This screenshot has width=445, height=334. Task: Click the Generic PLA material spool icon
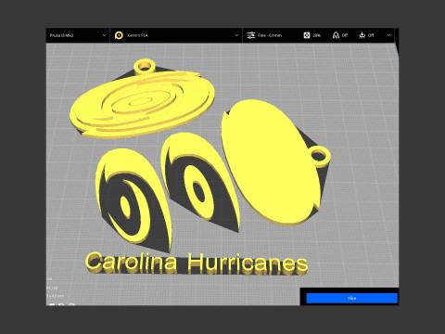tap(119, 35)
